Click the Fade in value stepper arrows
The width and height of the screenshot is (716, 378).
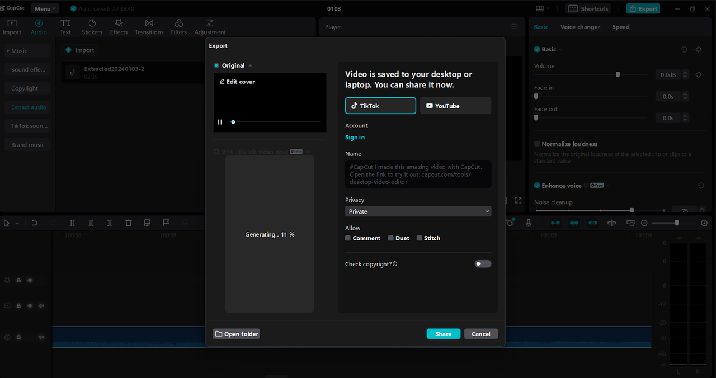tap(685, 97)
